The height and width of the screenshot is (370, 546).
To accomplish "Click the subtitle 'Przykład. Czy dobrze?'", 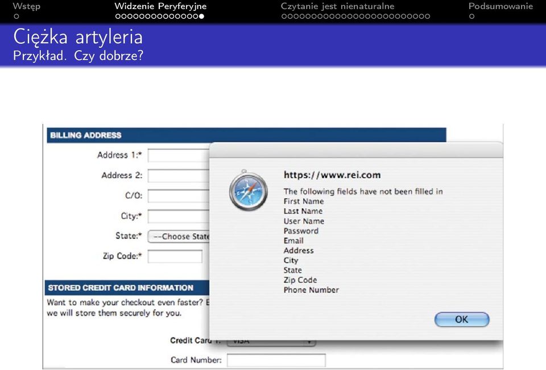I will [x=78, y=56].
